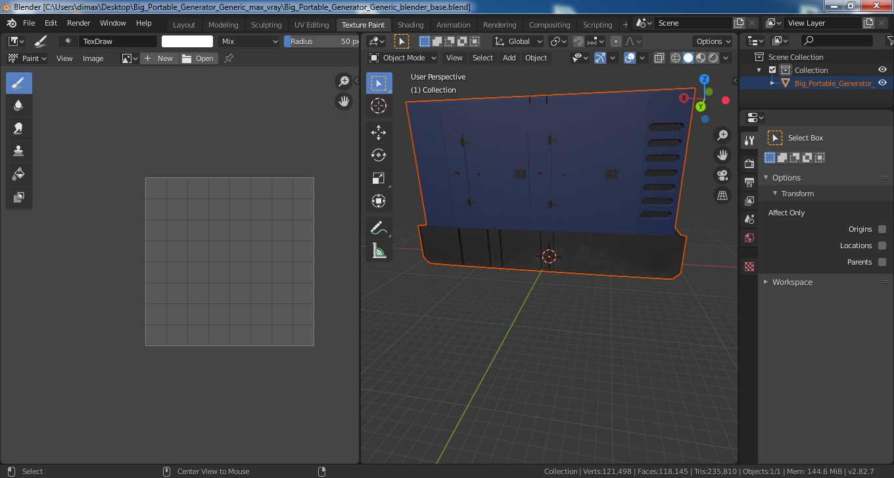
Task: Activate the Rotate tool
Action: (x=379, y=155)
